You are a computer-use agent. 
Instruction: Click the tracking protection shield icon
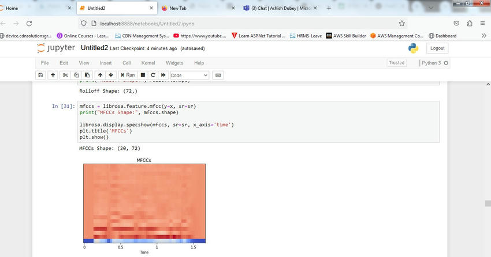click(84, 24)
